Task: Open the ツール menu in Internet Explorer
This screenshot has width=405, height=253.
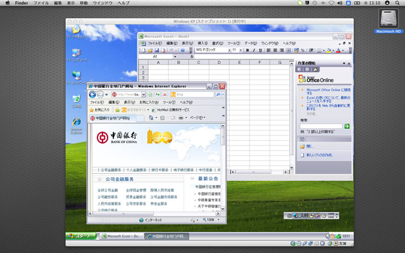Action: click(x=169, y=102)
